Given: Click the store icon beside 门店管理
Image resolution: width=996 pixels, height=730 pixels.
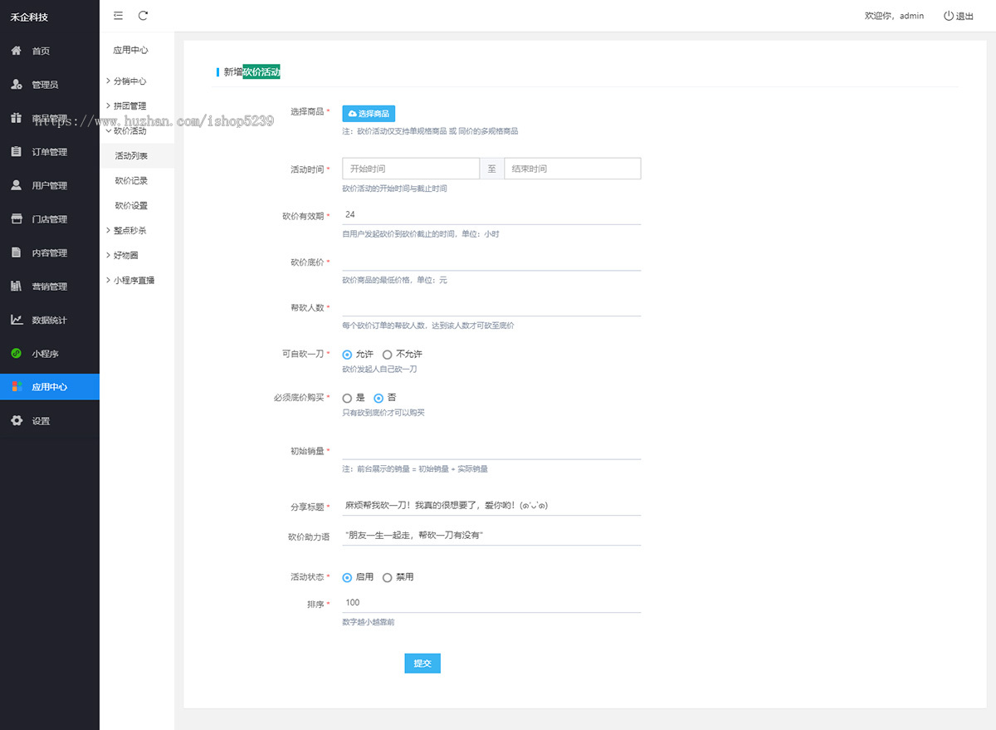Looking at the screenshot, I should pos(16,219).
